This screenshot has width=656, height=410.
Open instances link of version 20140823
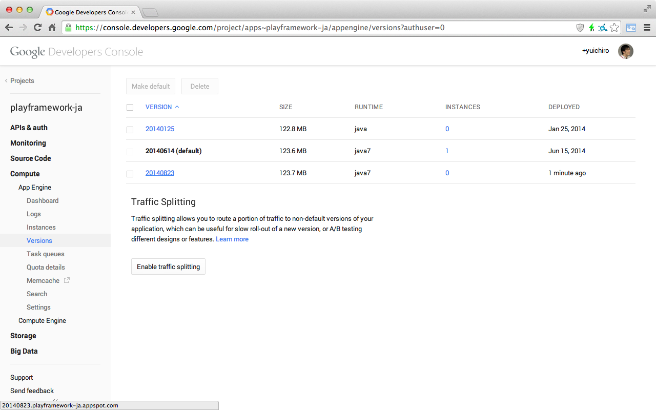pos(447,173)
